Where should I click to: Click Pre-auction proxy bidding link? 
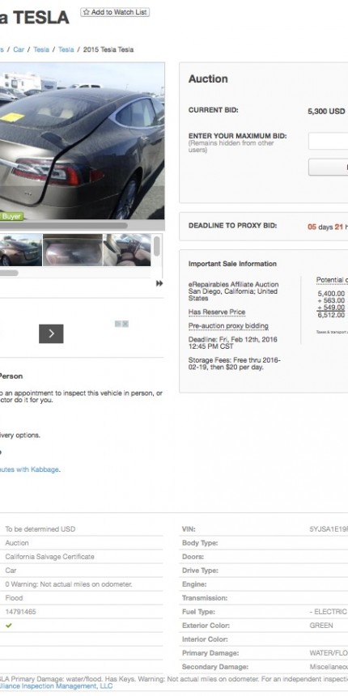[x=228, y=326]
